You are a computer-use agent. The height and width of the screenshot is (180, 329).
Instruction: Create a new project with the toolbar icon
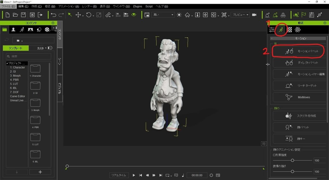tap(7, 15)
